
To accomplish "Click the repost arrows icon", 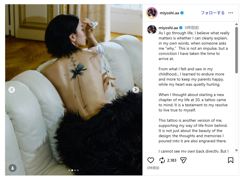I will [x=162, y=160].
